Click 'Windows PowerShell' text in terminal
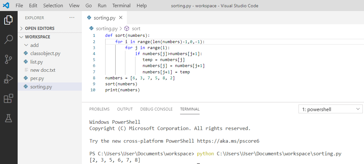Image resolution: width=364 pixels, height=164 pixels. (x=115, y=122)
